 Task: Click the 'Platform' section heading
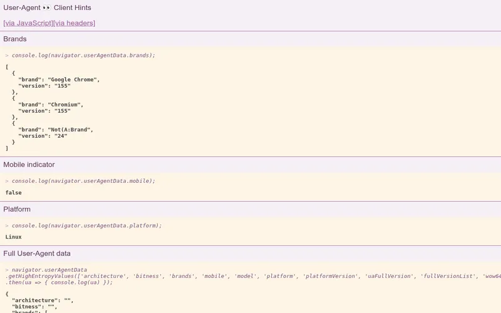[x=17, y=209]
